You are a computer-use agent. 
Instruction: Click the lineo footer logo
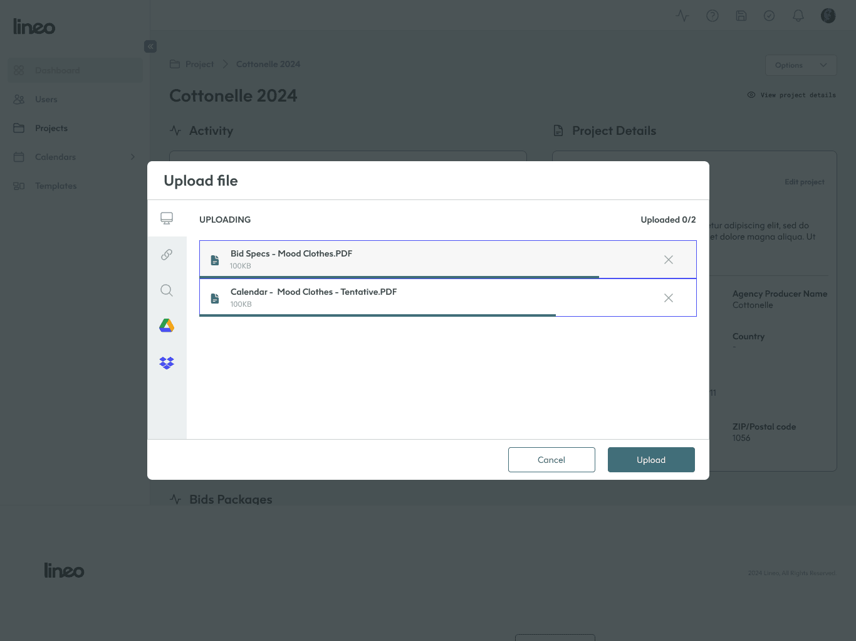(x=64, y=570)
